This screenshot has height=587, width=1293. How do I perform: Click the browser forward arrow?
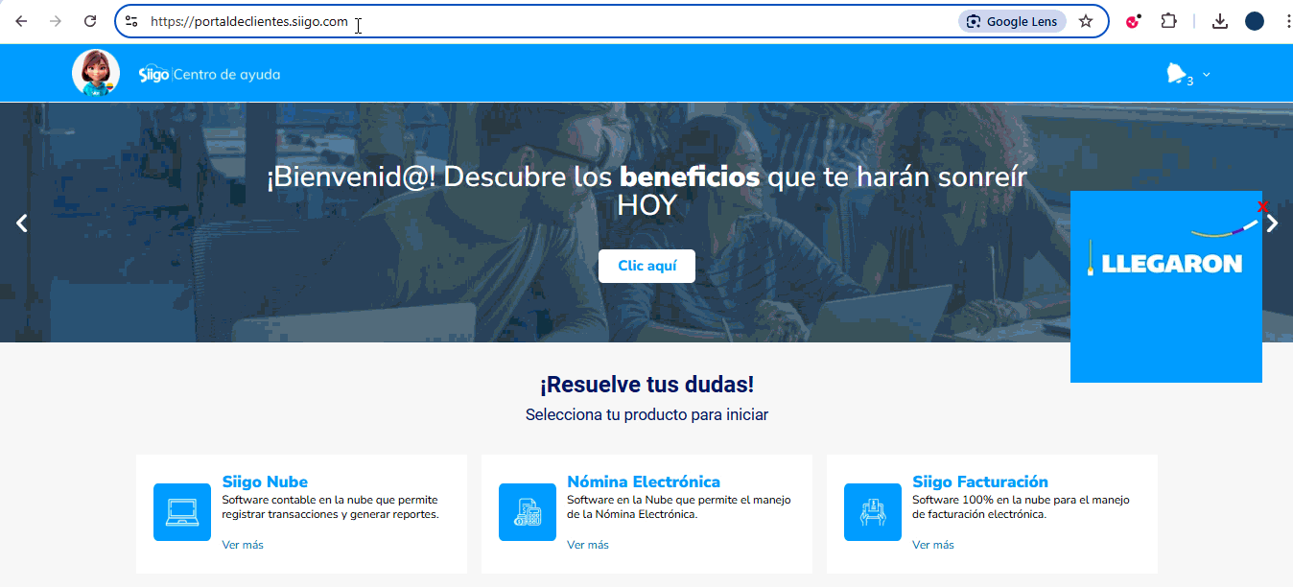pyautogui.click(x=56, y=21)
